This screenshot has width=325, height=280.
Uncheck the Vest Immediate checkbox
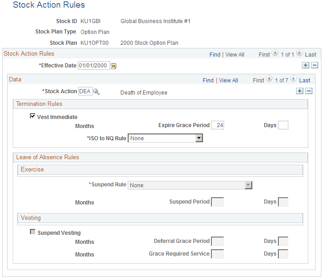33,116
